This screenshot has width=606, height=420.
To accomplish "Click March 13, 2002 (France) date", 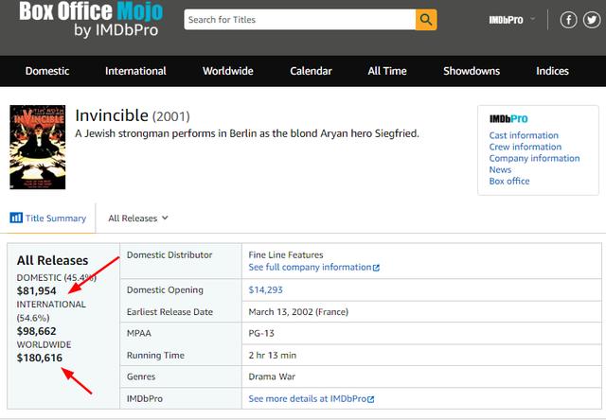I will coord(298,312).
